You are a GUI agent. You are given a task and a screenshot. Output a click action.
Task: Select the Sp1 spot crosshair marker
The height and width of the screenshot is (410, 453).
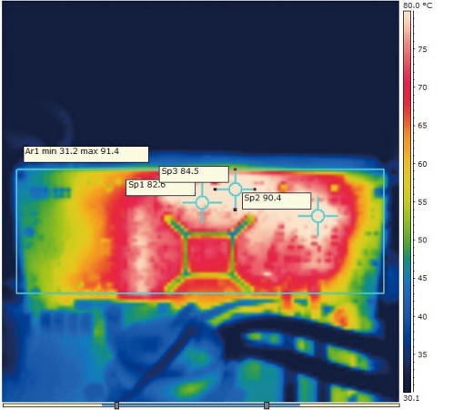point(202,202)
